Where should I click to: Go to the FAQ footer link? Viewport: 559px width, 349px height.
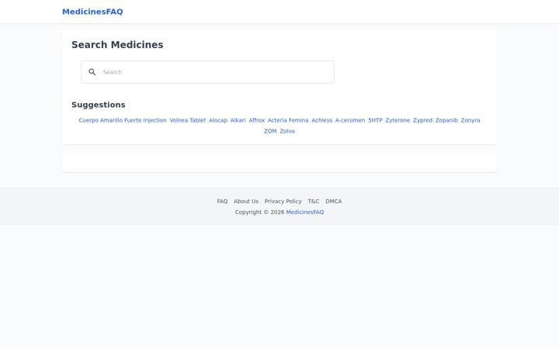tap(222, 201)
